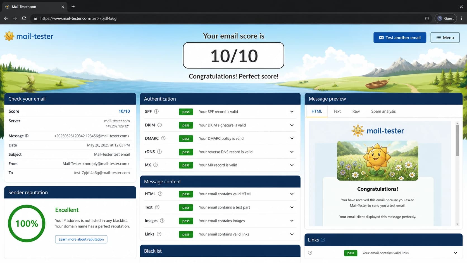
Task: Click the Guest profile button
Action: point(445,18)
